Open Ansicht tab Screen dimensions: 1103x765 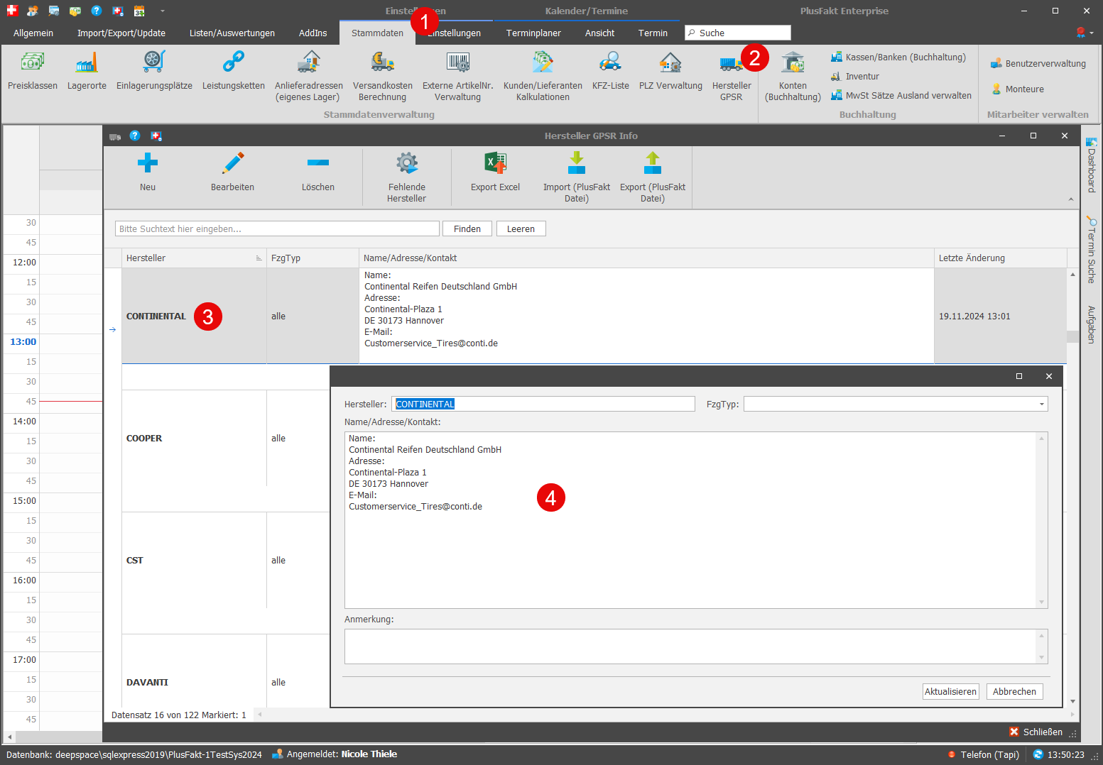click(x=600, y=33)
